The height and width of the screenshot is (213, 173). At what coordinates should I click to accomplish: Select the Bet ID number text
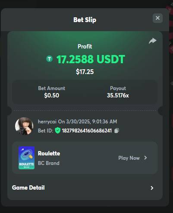click(x=87, y=131)
